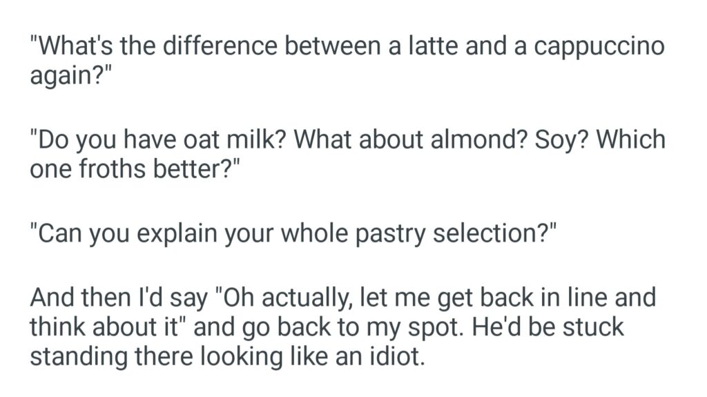
Task: Click the word "stuck"
Action: (594, 327)
